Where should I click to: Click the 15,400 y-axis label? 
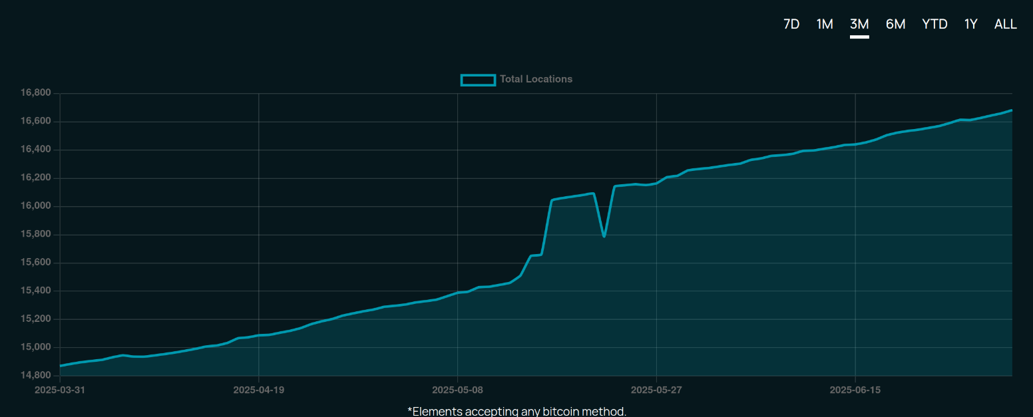click(x=36, y=291)
